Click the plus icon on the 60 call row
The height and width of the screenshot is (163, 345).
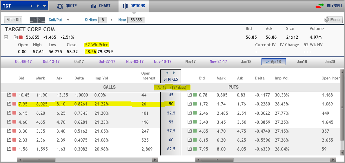pos(9,140)
